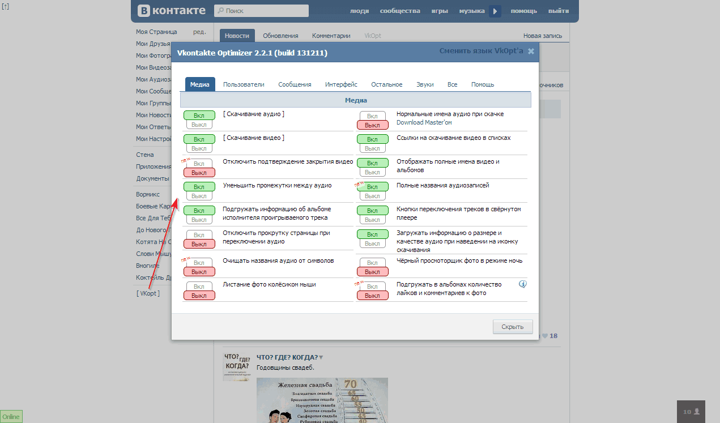Image resolution: width=720 pixels, height=423 pixels.
Task: Turn off Скачивание видео with Выкл
Action: click(x=199, y=148)
